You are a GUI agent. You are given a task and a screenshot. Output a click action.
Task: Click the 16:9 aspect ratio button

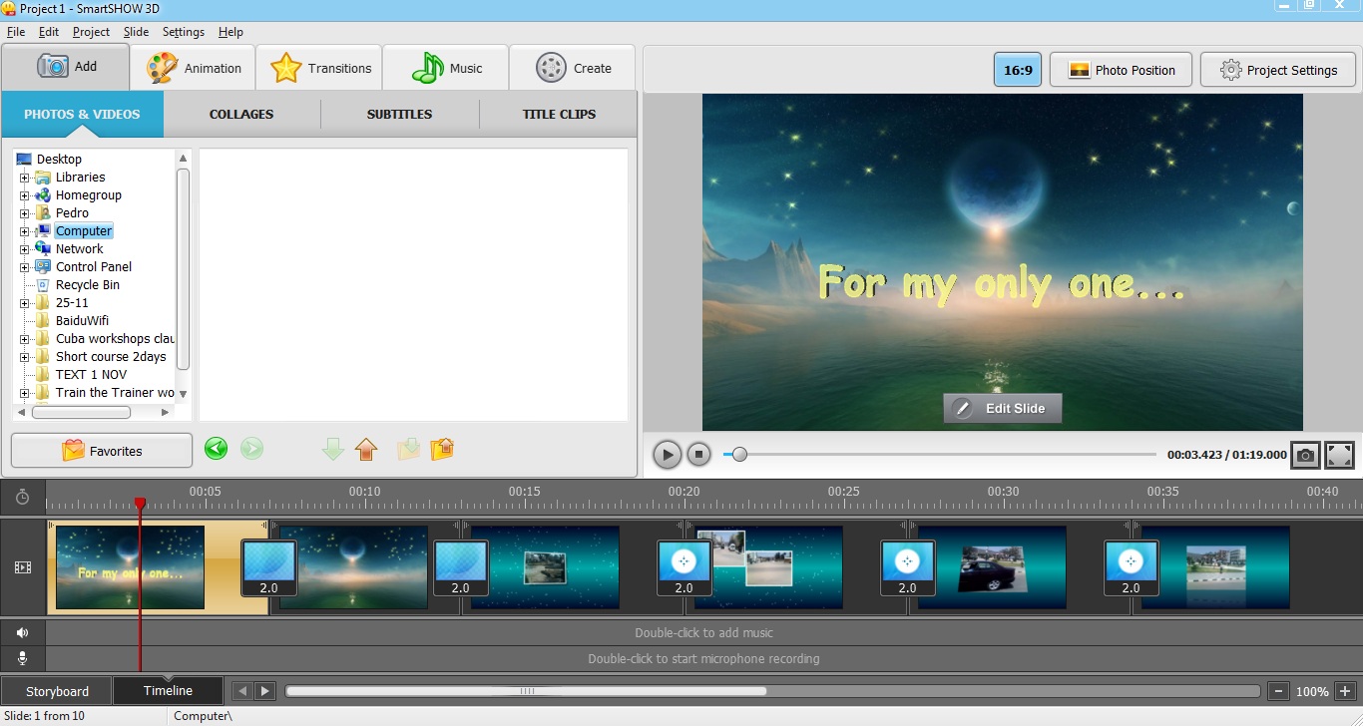click(x=1017, y=70)
